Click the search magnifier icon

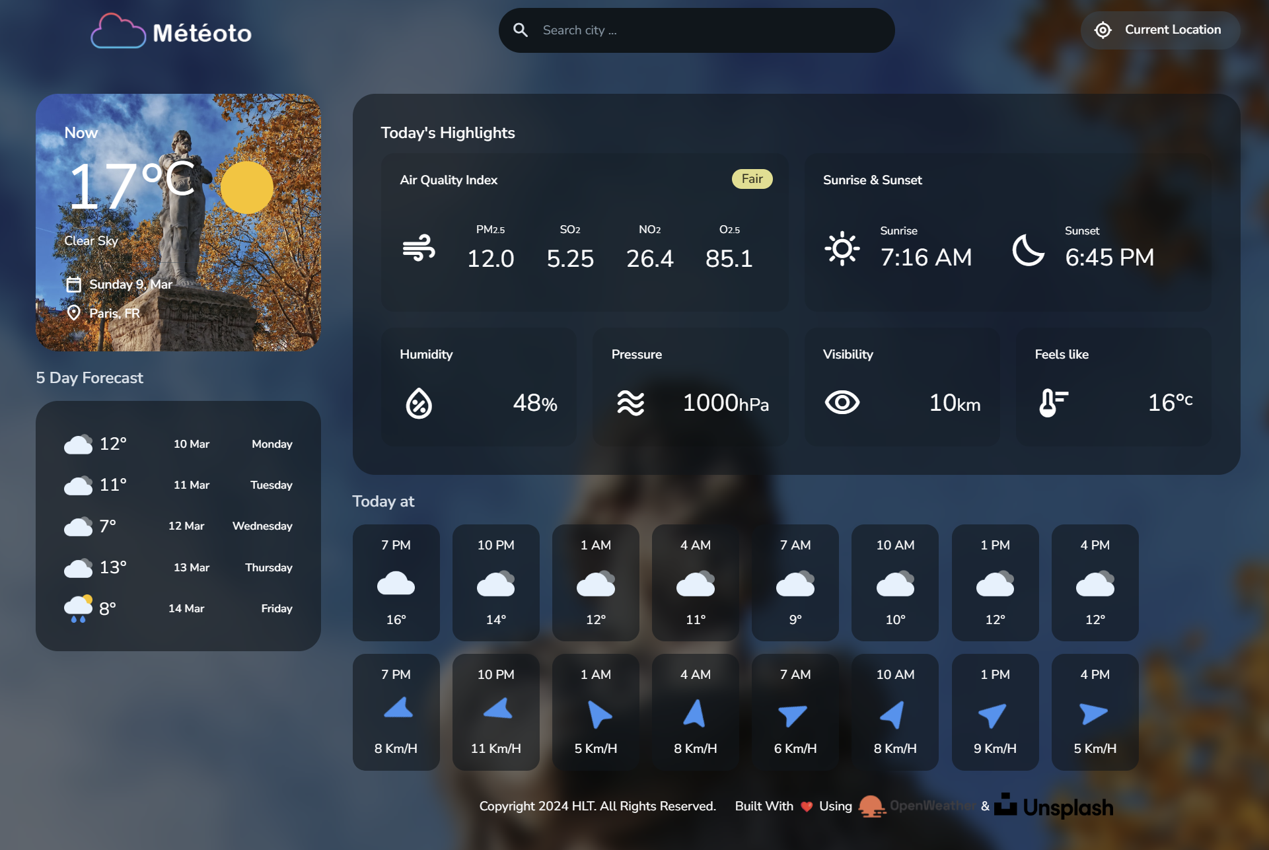coord(521,30)
